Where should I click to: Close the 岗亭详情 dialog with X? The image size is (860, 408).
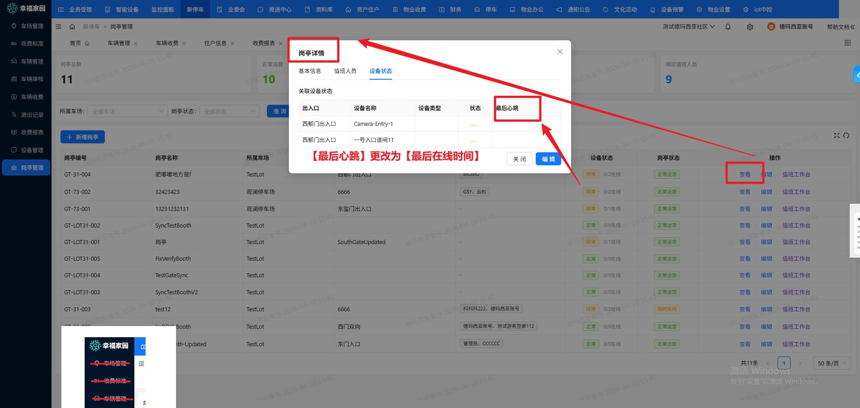[x=559, y=52]
